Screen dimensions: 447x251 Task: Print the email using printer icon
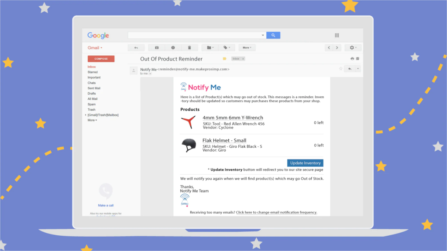point(352,59)
